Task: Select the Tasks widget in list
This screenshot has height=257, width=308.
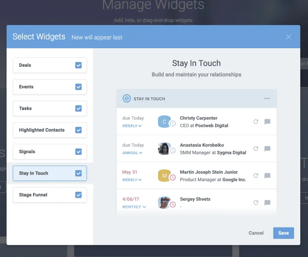Action: click(43, 108)
